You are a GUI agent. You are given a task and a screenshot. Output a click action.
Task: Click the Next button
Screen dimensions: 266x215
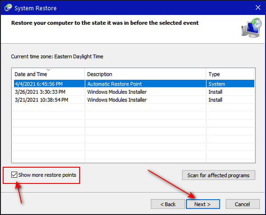pos(203,204)
